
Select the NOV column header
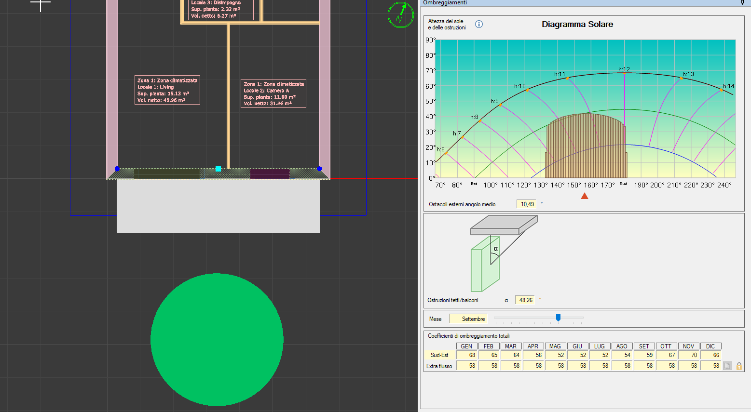tap(689, 346)
